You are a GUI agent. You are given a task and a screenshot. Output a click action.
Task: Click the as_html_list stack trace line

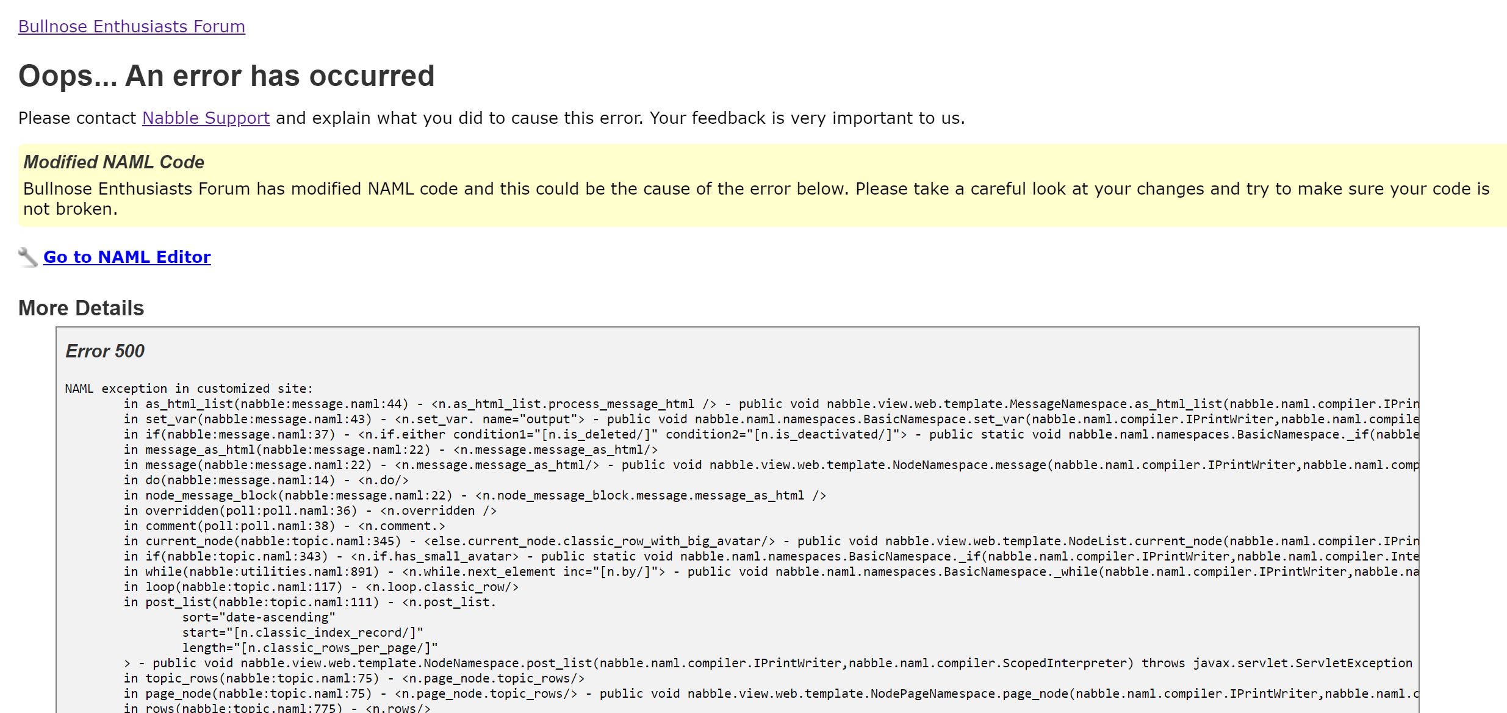coord(427,404)
